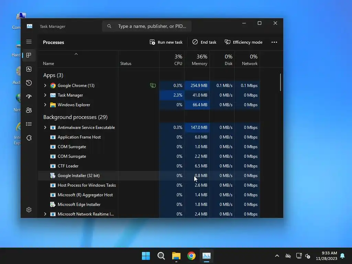Select Microsoft (R) Aggregator Host process
The height and width of the screenshot is (264, 352).
pos(149,195)
